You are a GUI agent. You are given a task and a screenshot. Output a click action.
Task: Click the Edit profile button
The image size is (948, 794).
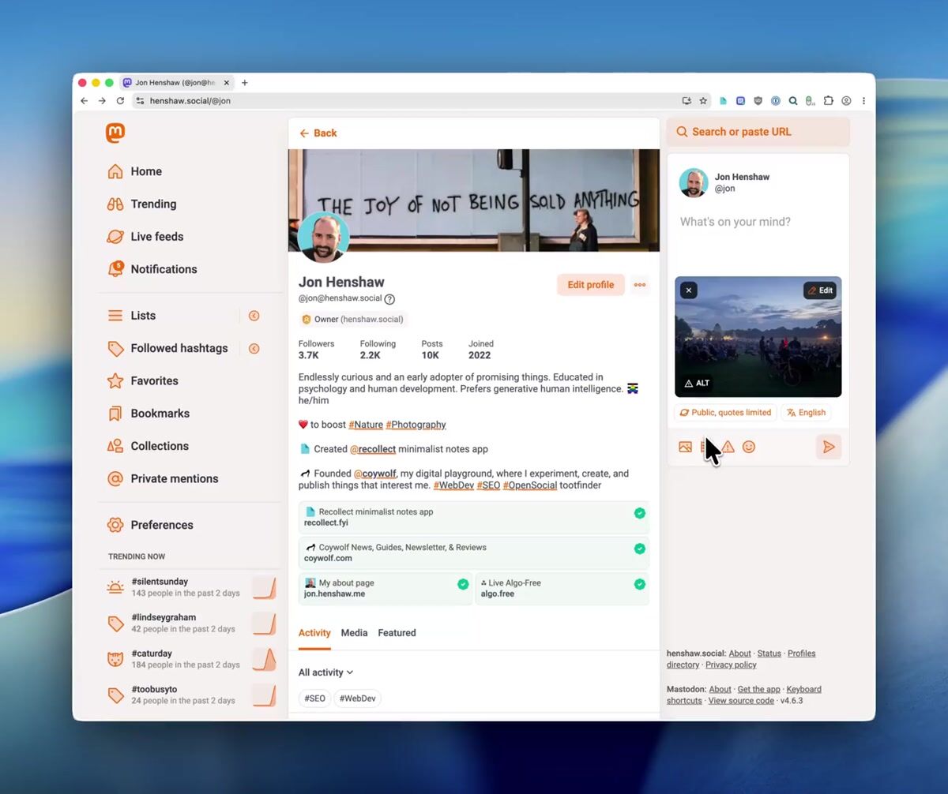591,285
